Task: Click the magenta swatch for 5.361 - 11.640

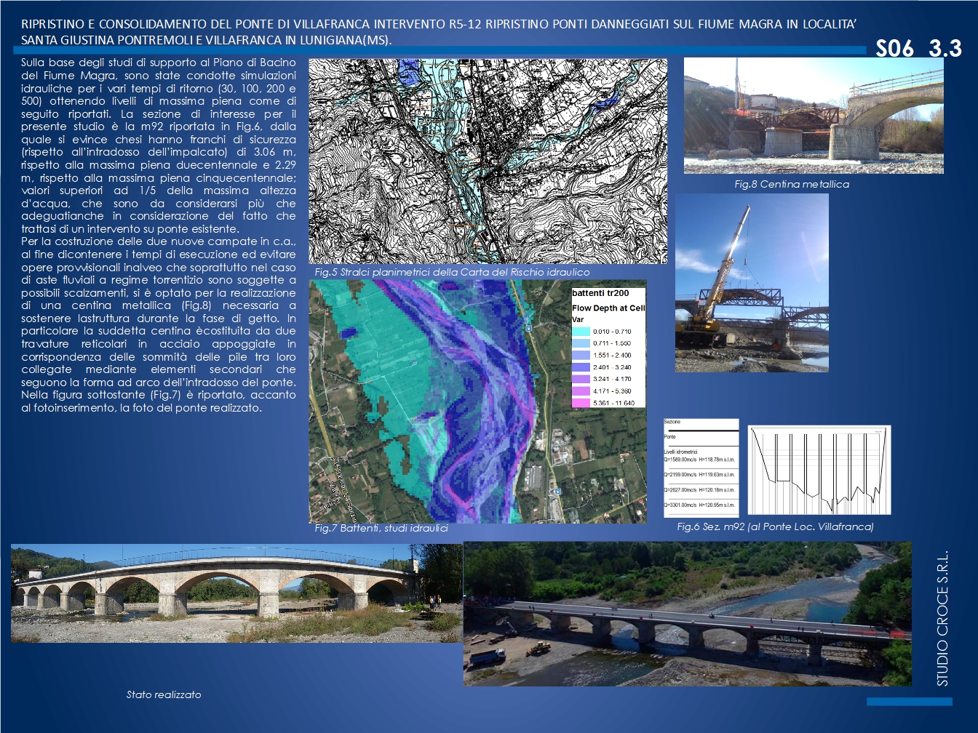Action: [x=581, y=403]
